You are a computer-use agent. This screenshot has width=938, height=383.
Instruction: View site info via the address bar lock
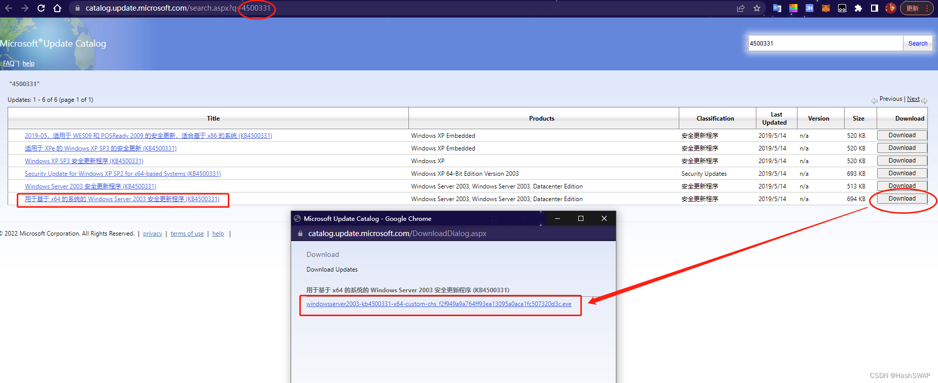(x=77, y=8)
